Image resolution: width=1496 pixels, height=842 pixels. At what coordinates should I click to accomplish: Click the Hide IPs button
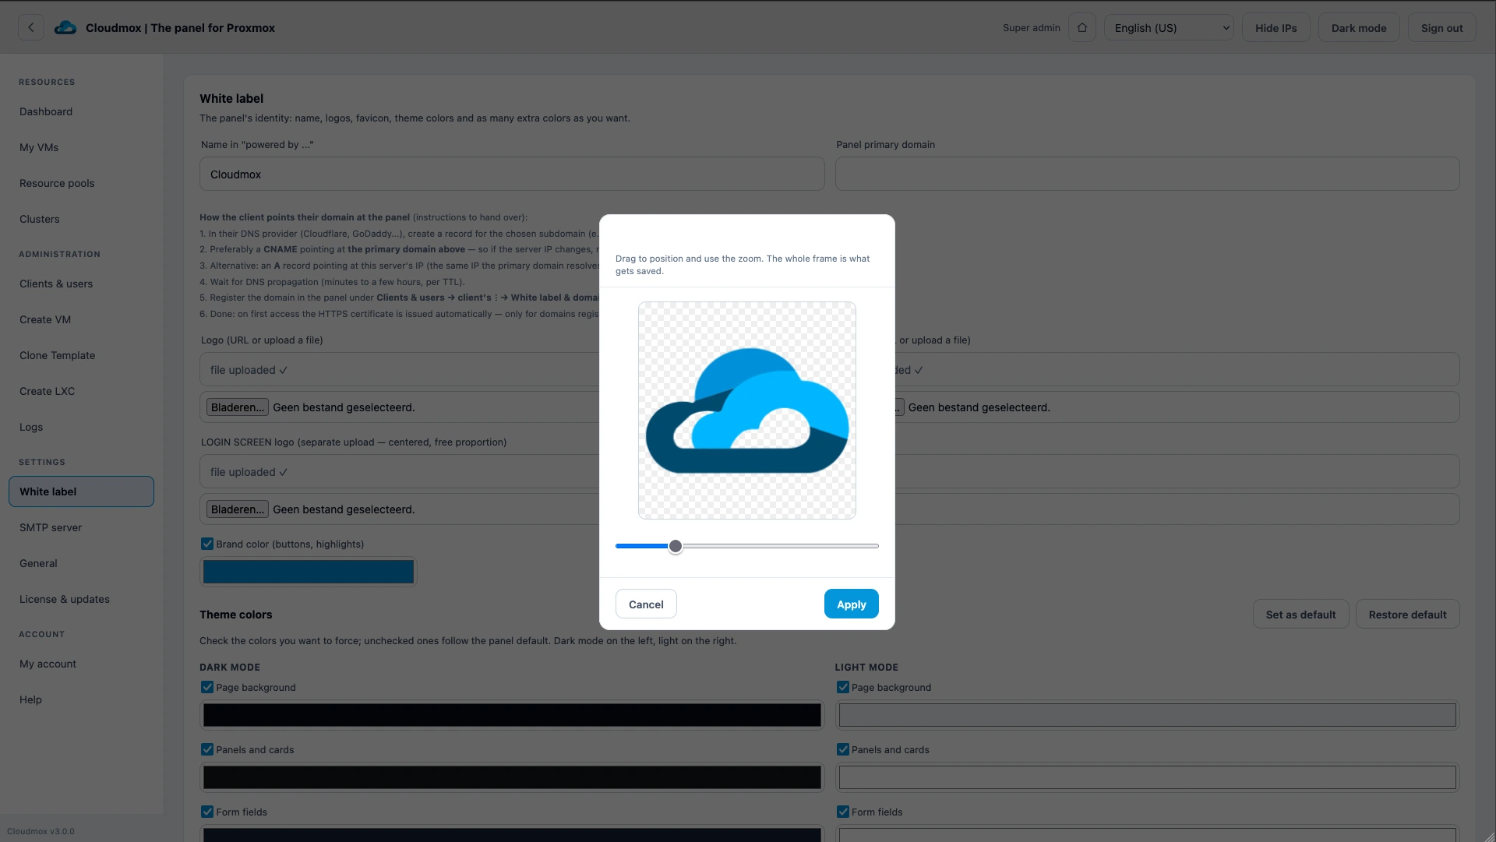coord(1276,27)
